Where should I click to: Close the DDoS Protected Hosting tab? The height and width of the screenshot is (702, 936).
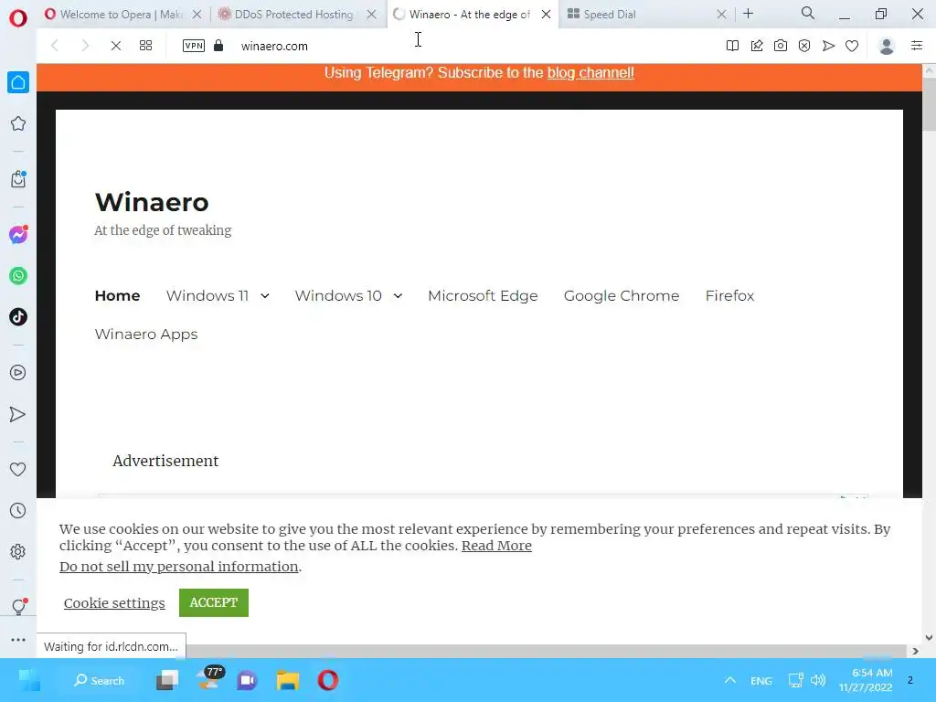tap(371, 15)
